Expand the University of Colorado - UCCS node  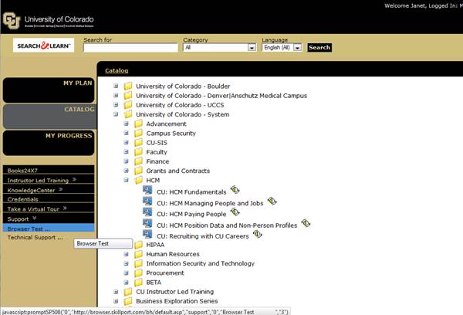(x=116, y=105)
